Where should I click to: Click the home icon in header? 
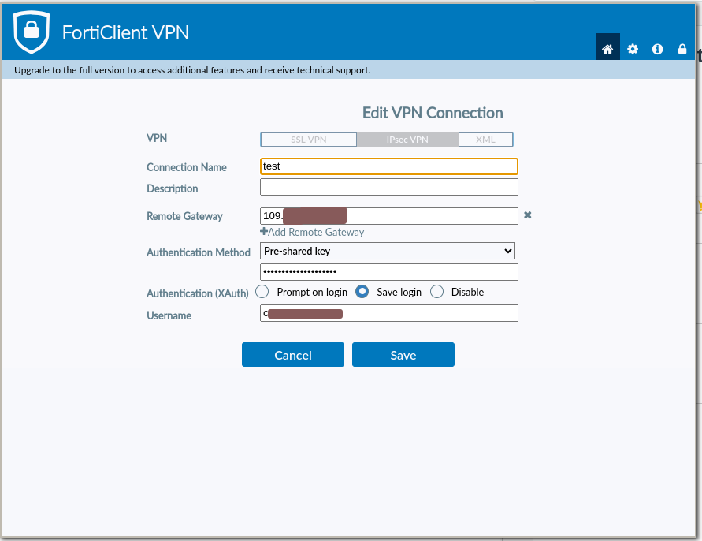click(x=607, y=49)
